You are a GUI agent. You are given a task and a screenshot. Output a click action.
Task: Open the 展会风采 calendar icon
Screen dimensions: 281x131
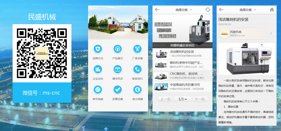click(x=118, y=69)
